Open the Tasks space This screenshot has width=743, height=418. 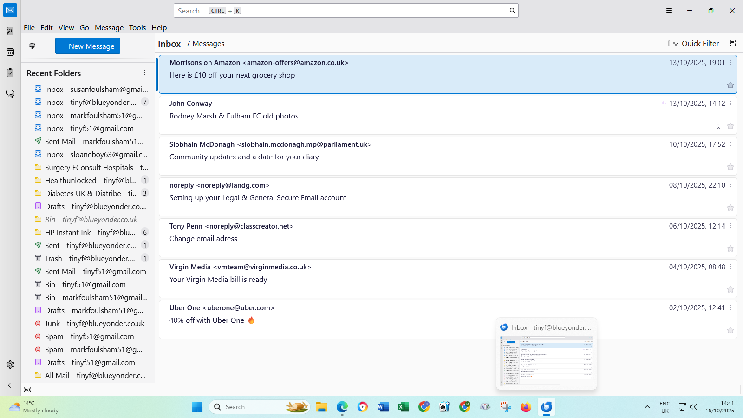pyautogui.click(x=10, y=73)
